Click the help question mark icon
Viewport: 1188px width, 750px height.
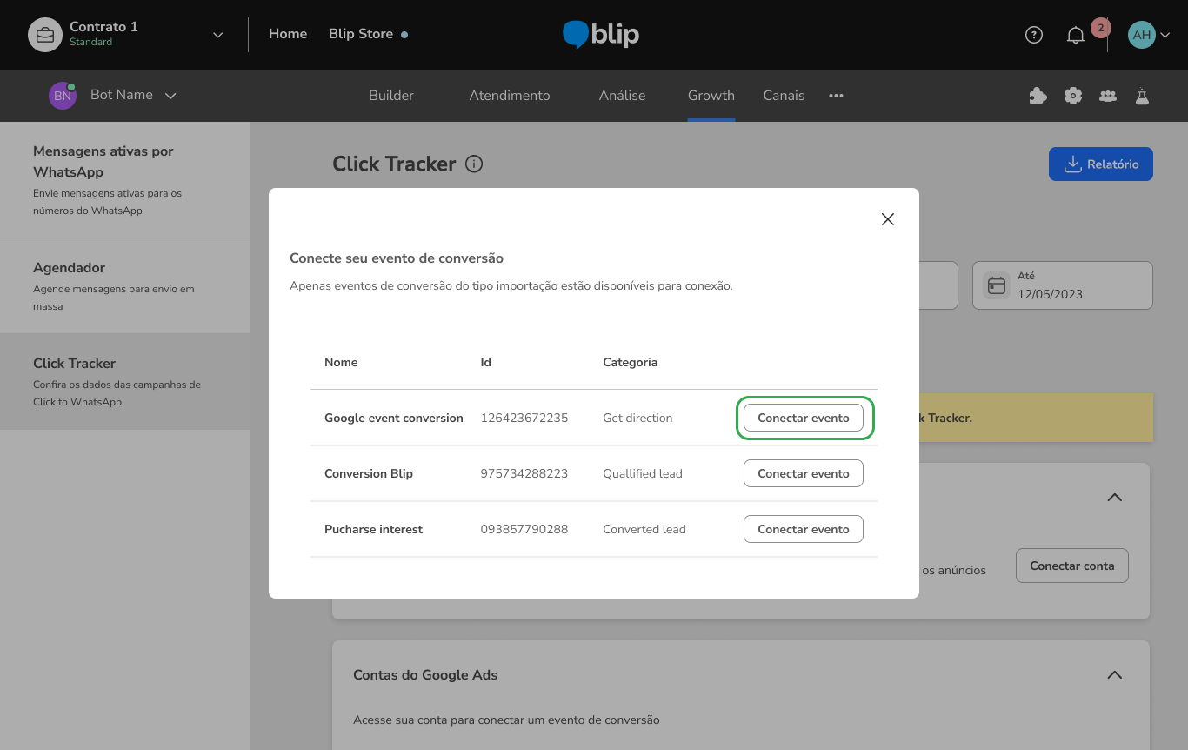click(x=1033, y=35)
